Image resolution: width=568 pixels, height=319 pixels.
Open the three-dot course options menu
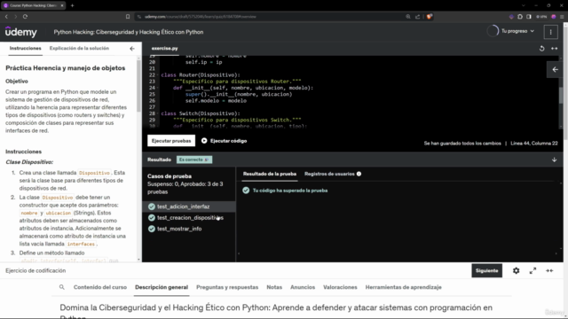[550, 32]
